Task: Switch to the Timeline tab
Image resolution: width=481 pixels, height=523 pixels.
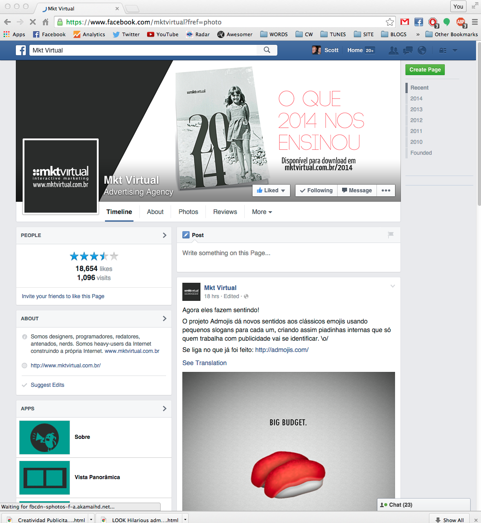Action: pyautogui.click(x=119, y=212)
